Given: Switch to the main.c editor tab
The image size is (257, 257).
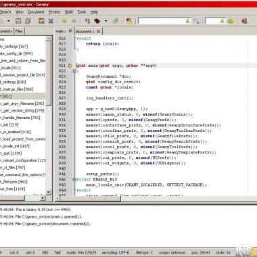Looking at the screenshot, I should 61,31.
